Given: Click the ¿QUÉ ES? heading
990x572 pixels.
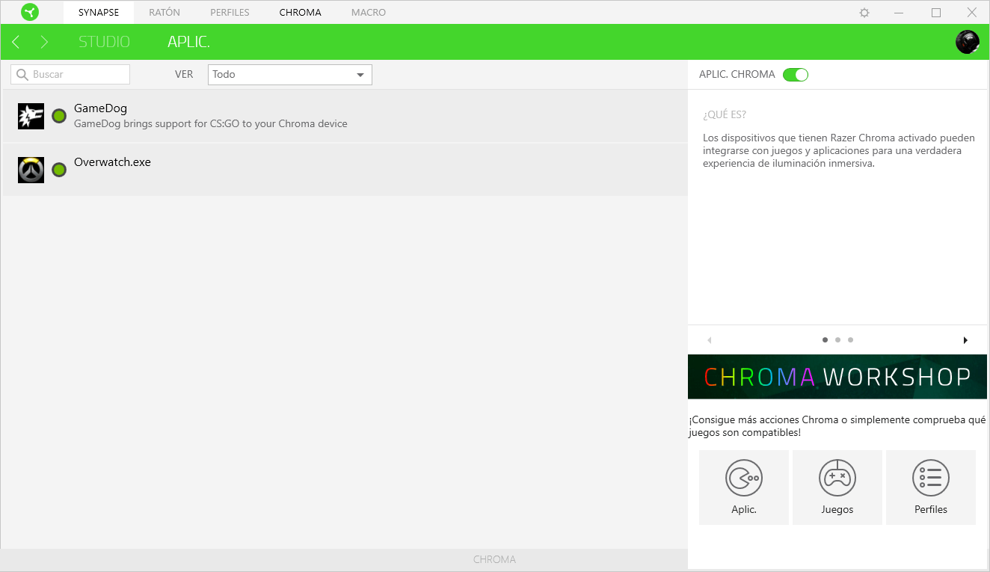Looking at the screenshot, I should point(725,114).
